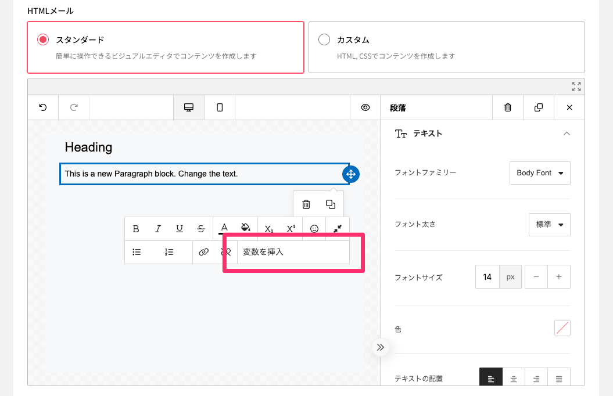This screenshot has height=396, width=613.
Task: Open the emoji picker
Action: [314, 229]
